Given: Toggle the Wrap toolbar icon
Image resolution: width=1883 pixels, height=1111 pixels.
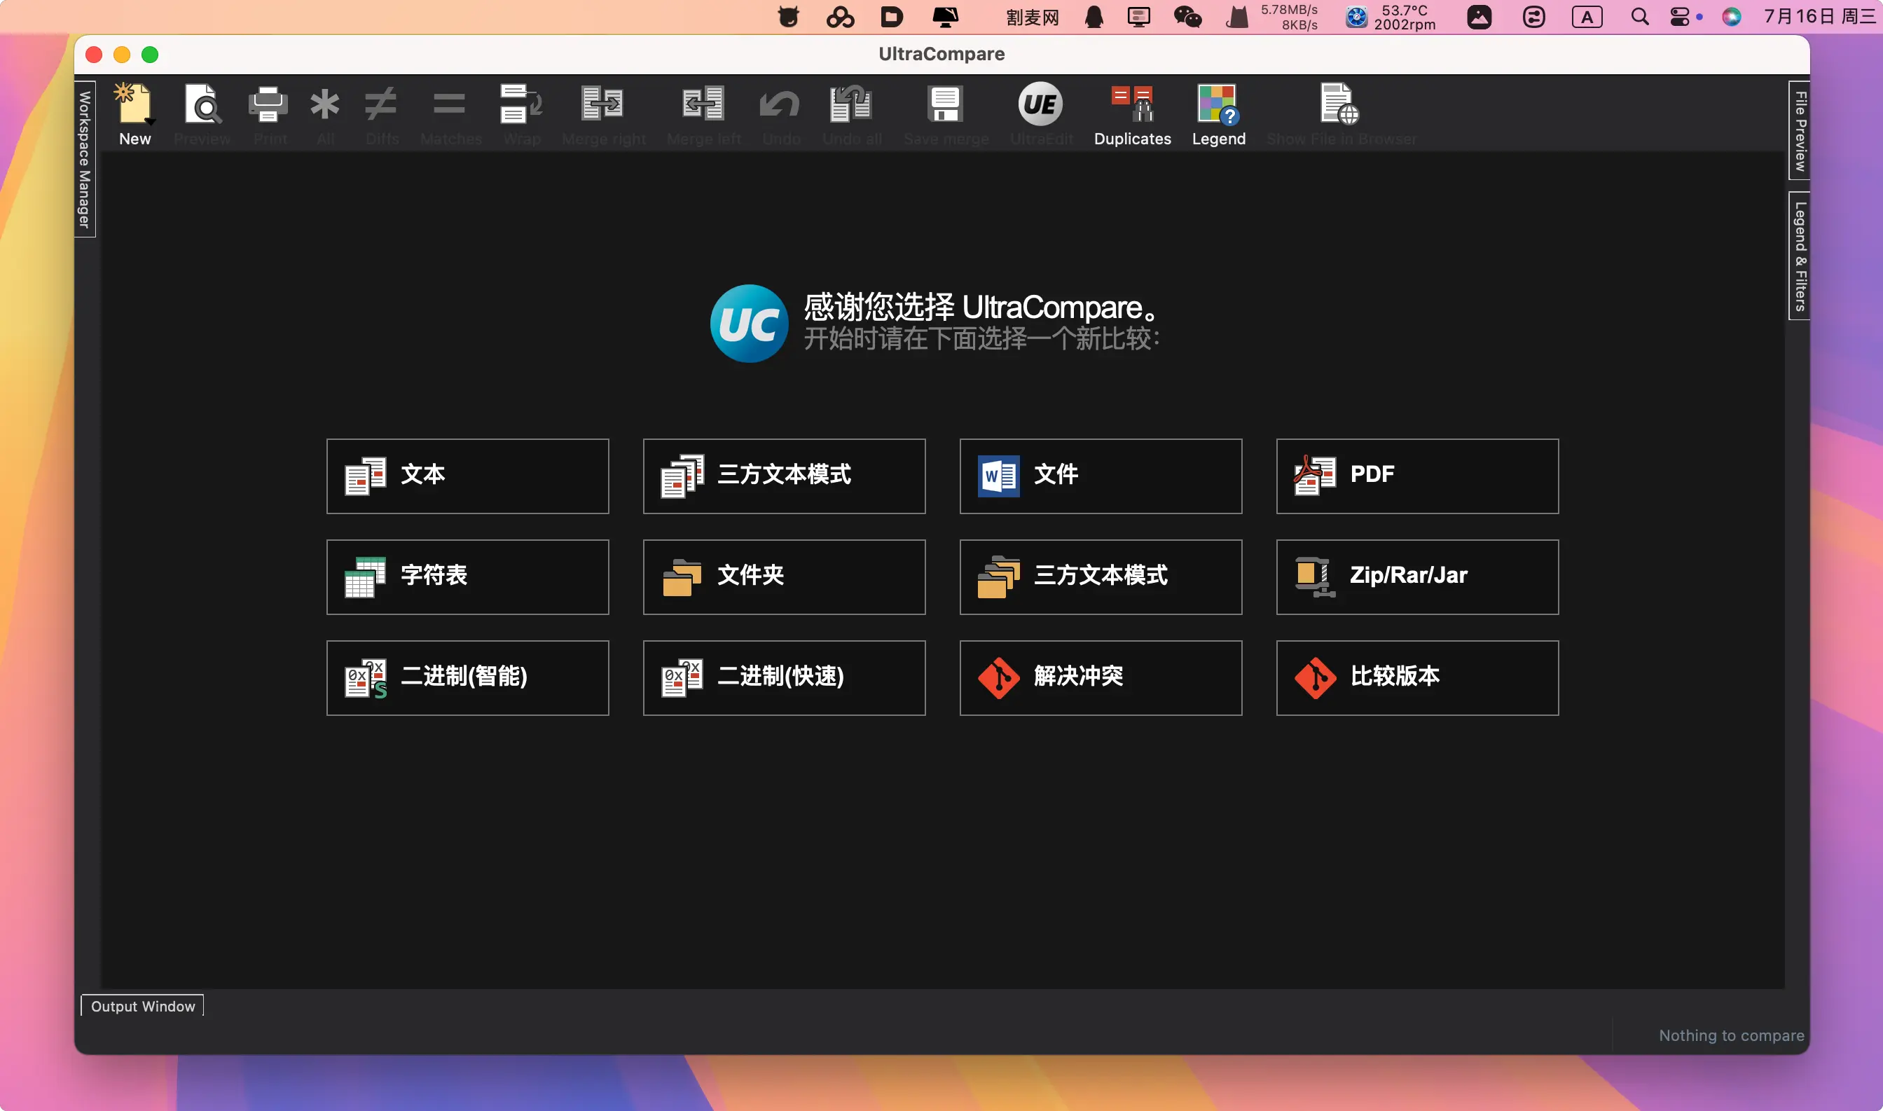Looking at the screenshot, I should [521, 104].
